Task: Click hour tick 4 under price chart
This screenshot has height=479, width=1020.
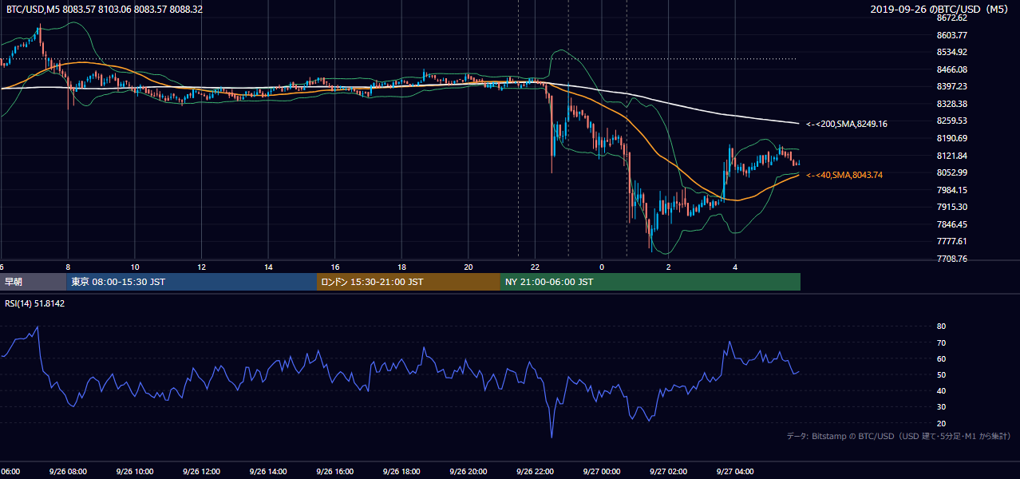Action: click(736, 267)
